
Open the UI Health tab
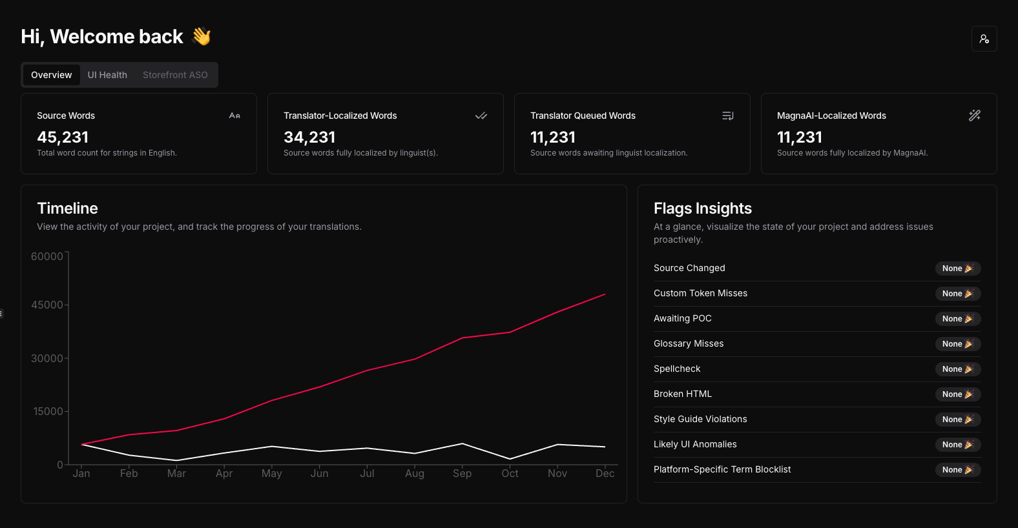point(107,75)
